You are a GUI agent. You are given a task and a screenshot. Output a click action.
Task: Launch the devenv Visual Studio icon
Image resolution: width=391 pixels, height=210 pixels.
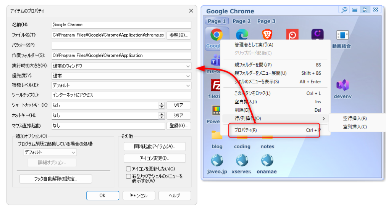[x=343, y=85]
